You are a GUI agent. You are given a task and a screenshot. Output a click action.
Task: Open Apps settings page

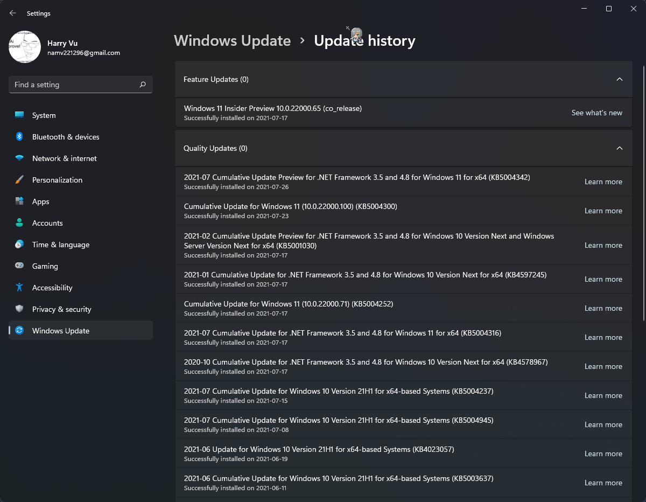tap(81, 201)
